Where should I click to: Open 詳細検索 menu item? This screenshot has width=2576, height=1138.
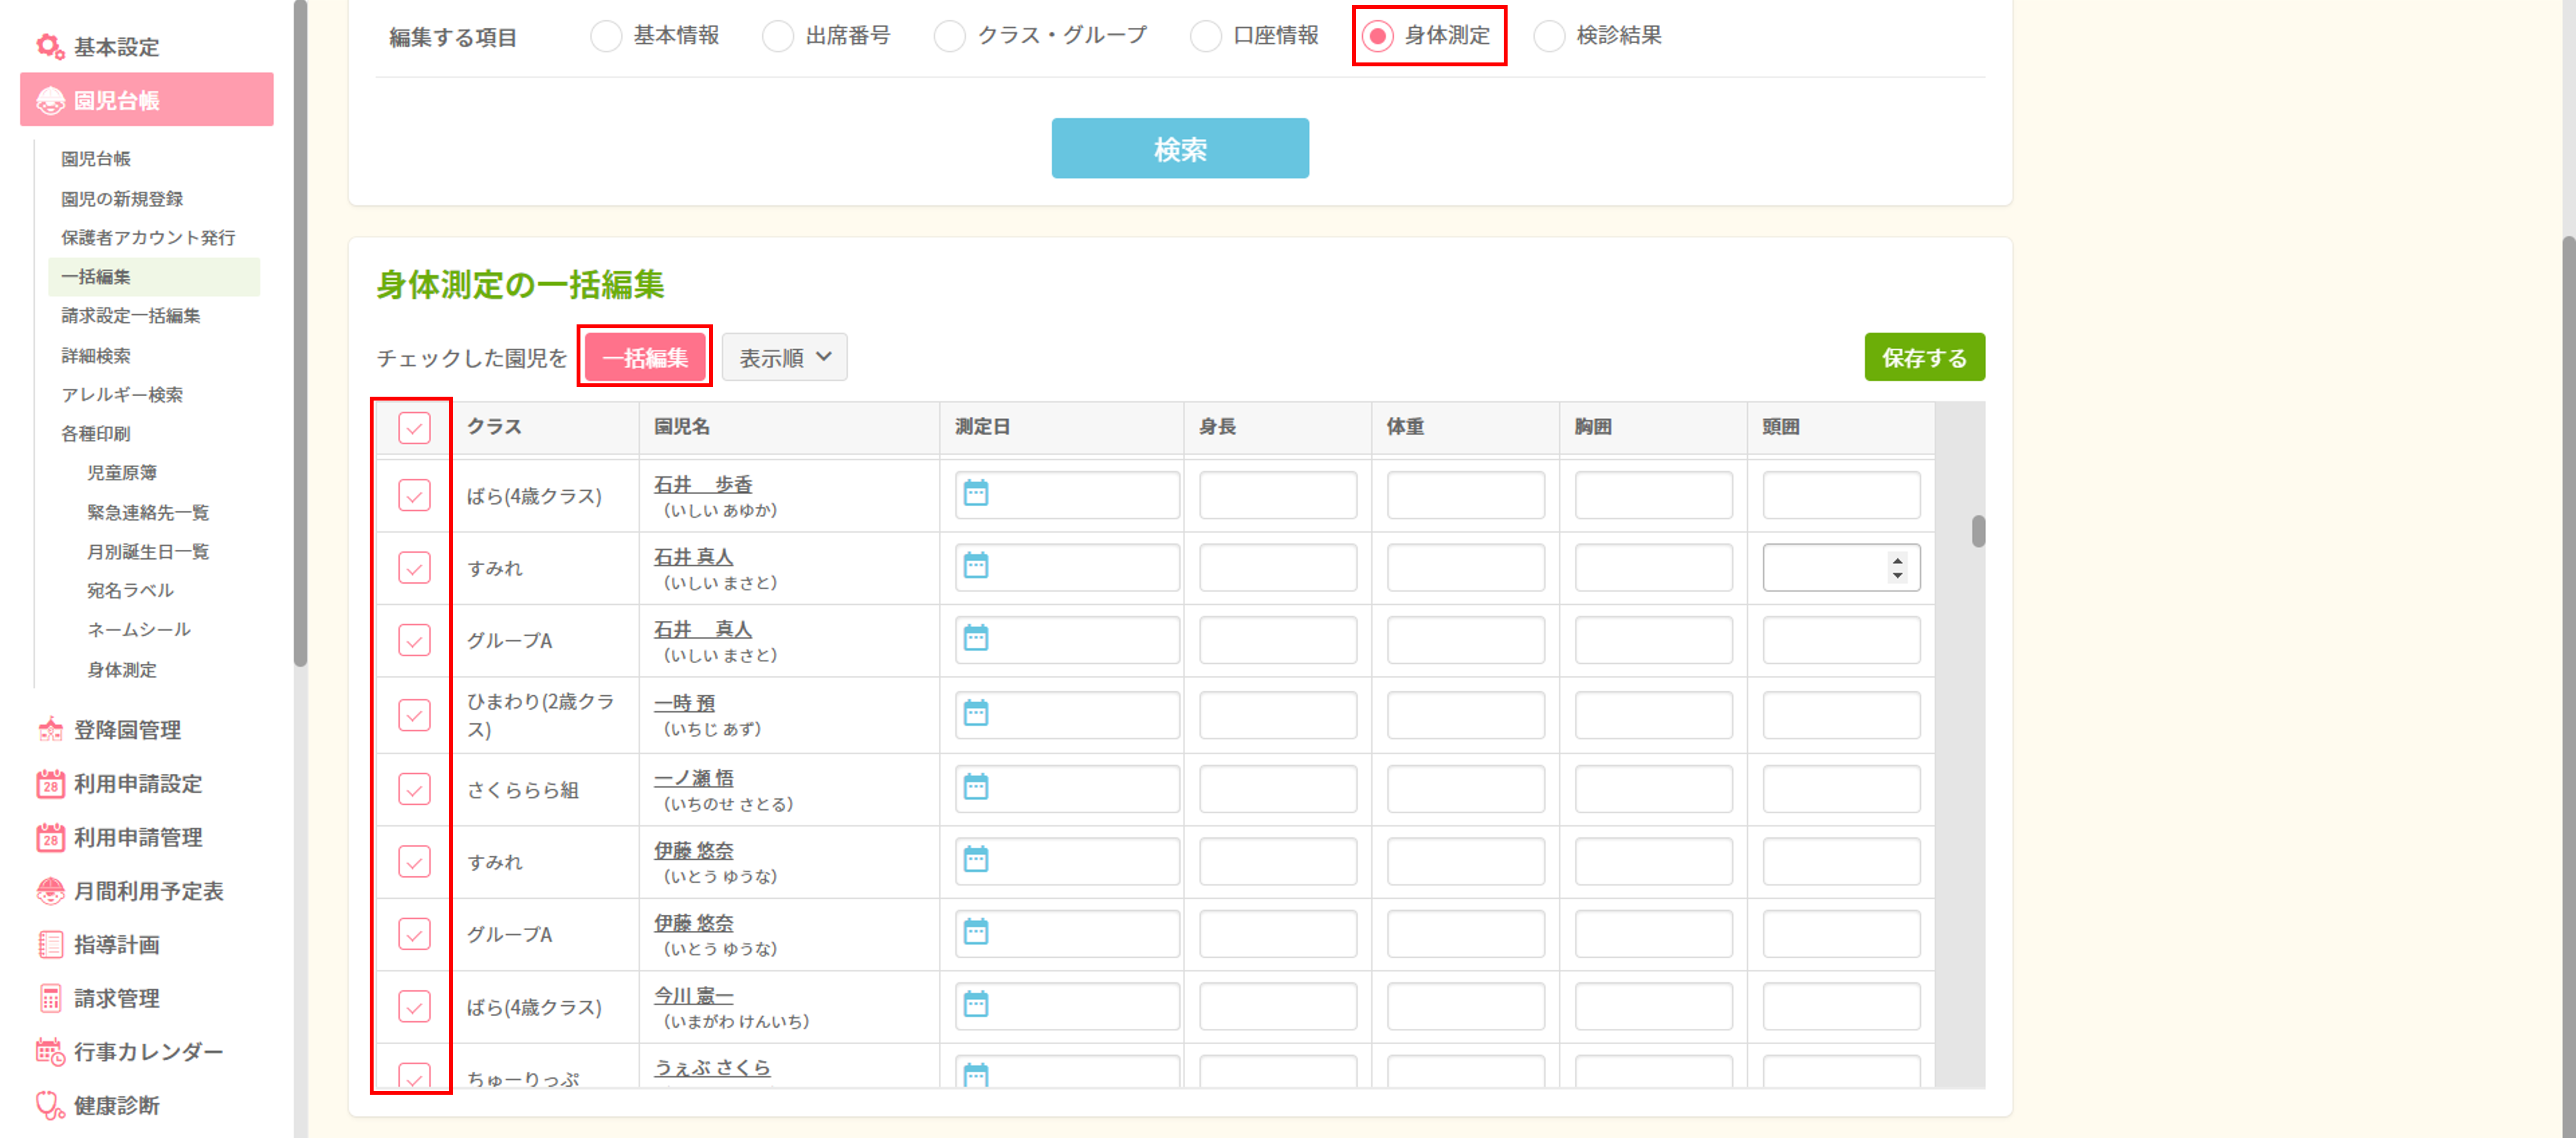click(96, 356)
